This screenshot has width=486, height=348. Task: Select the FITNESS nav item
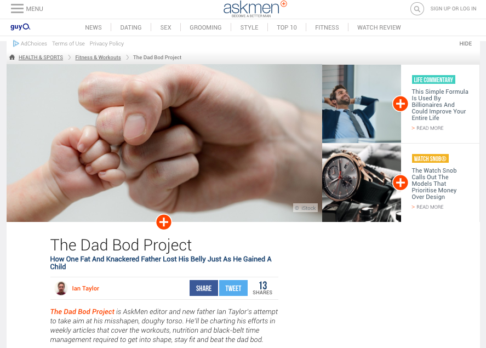click(x=327, y=27)
